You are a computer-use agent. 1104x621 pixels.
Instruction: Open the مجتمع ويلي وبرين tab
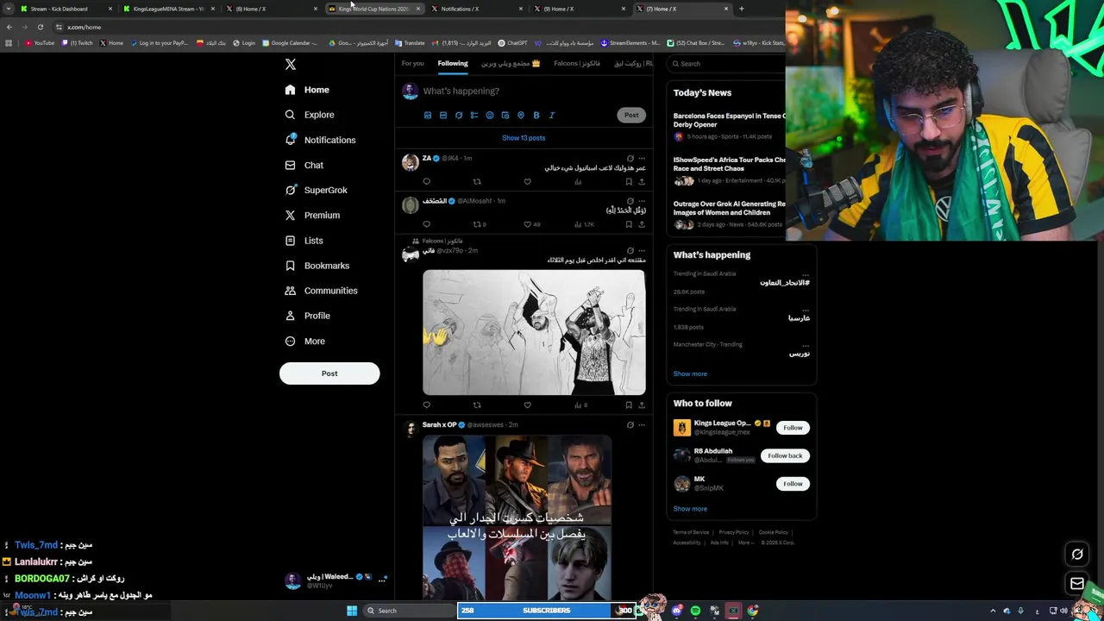coord(511,64)
